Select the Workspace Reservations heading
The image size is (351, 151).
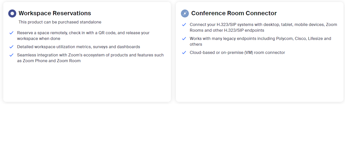tap(55, 13)
